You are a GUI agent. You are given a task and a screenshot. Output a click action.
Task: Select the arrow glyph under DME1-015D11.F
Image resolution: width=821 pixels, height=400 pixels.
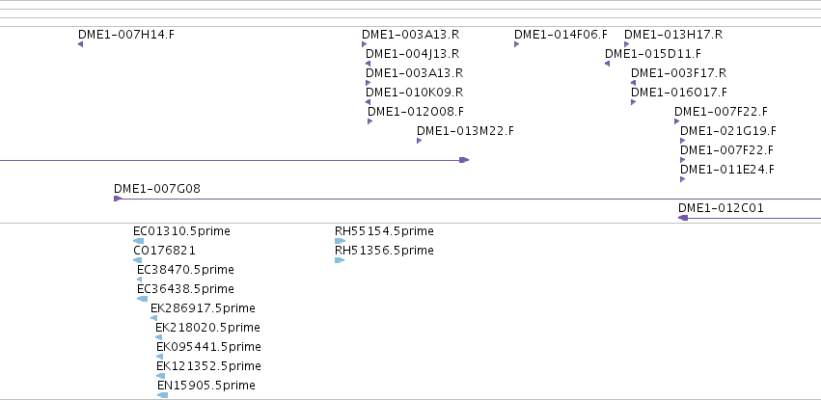[x=608, y=64]
